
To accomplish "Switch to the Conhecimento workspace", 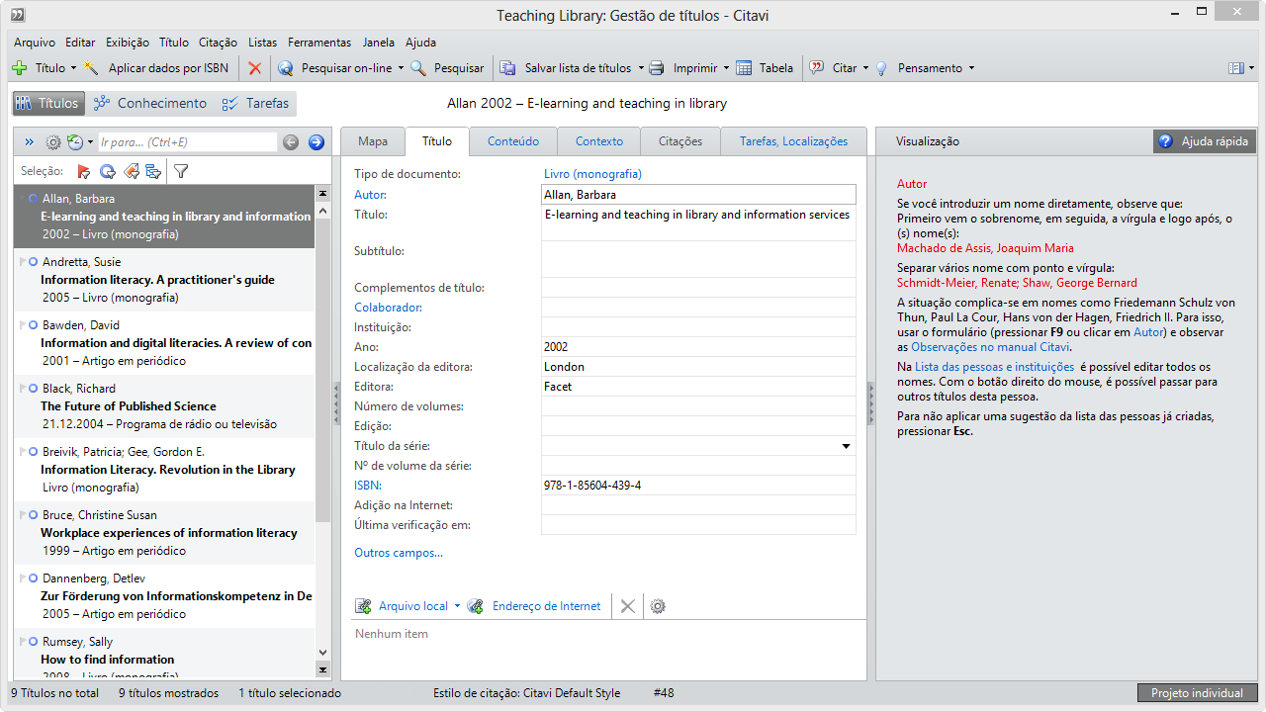I will pyautogui.click(x=149, y=103).
